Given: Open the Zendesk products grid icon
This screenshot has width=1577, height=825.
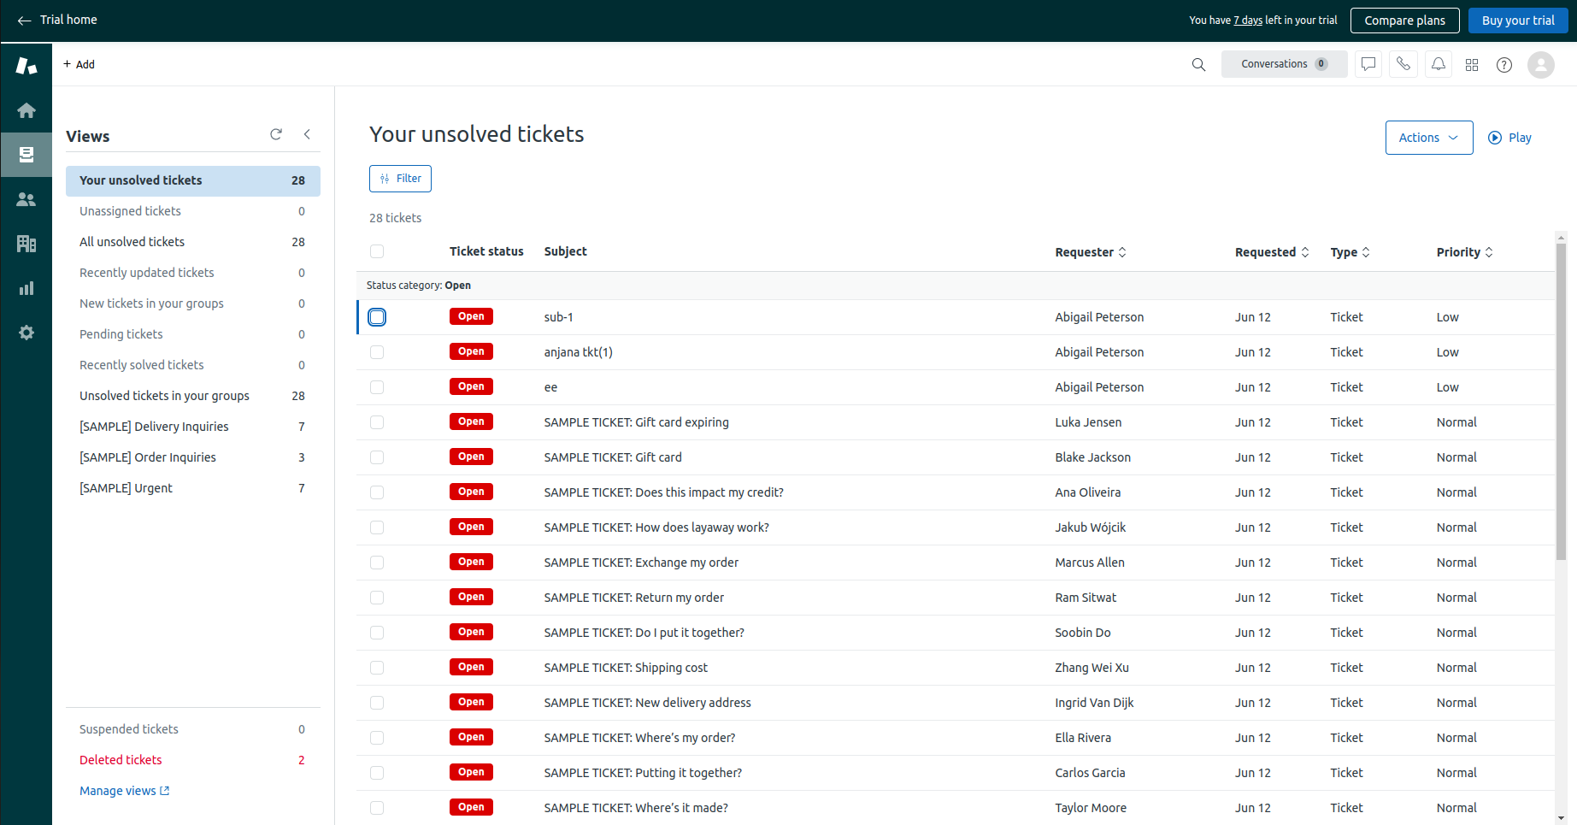Looking at the screenshot, I should click(1472, 65).
